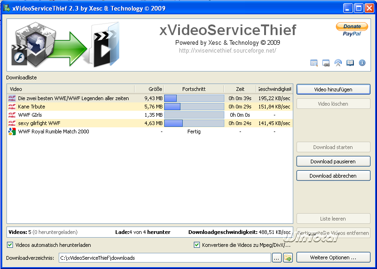The image size is (377, 269).
Task: Click the PayPal Donate button
Action: point(352,30)
